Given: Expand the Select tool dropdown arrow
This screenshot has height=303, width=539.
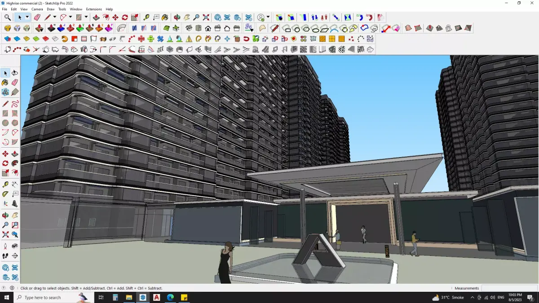Looking at the screenshot, I should click(x=27, y=18).
